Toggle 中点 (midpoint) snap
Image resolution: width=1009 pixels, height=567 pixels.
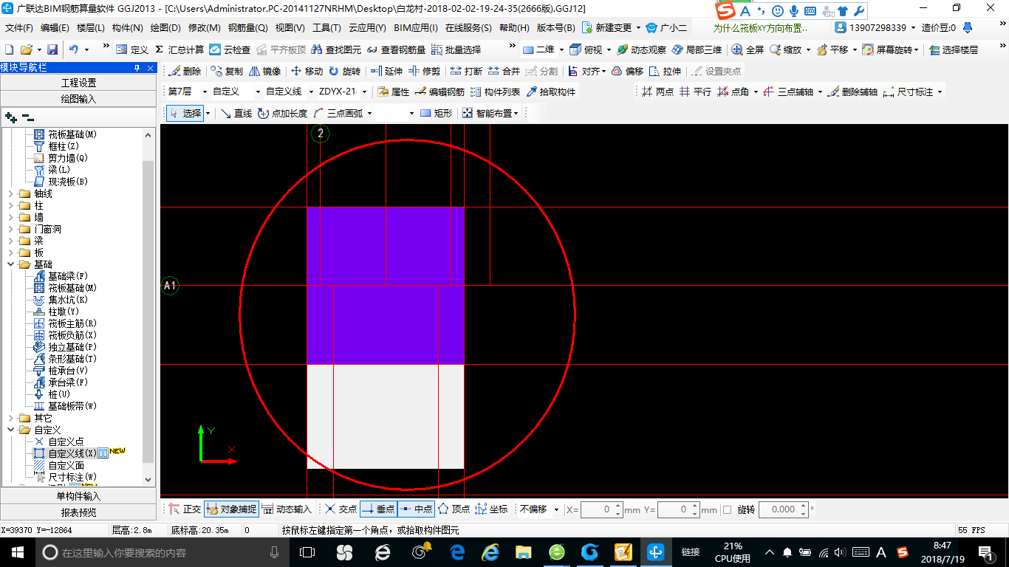[x=416, y=509]
